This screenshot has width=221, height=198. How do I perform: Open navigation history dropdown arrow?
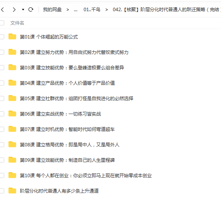pos(23,10)
